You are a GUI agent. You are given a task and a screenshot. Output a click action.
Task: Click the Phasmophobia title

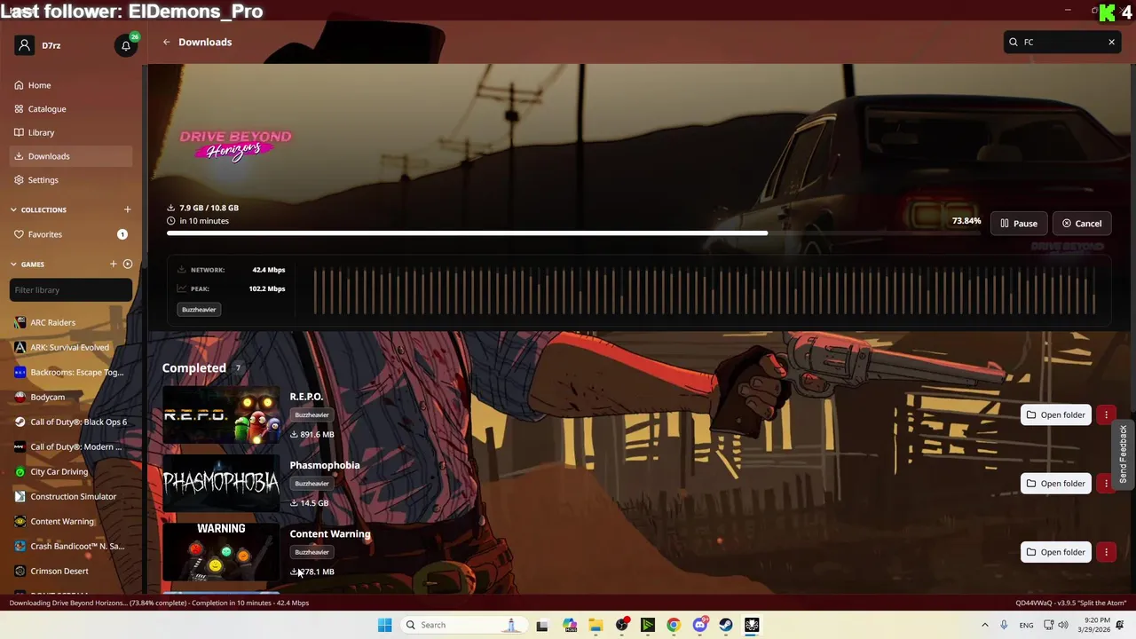[x=325, y=465]
